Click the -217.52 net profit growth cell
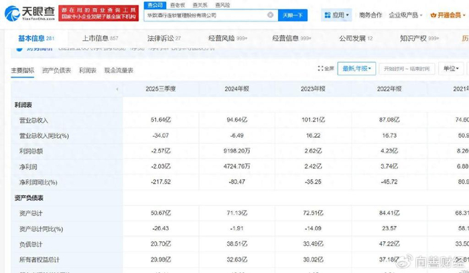Screen dimensions: 469x273 coord(161,182)
